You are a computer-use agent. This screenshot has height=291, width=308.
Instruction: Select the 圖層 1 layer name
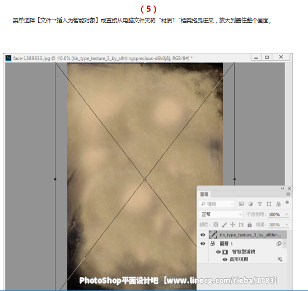tap(226, 244)
